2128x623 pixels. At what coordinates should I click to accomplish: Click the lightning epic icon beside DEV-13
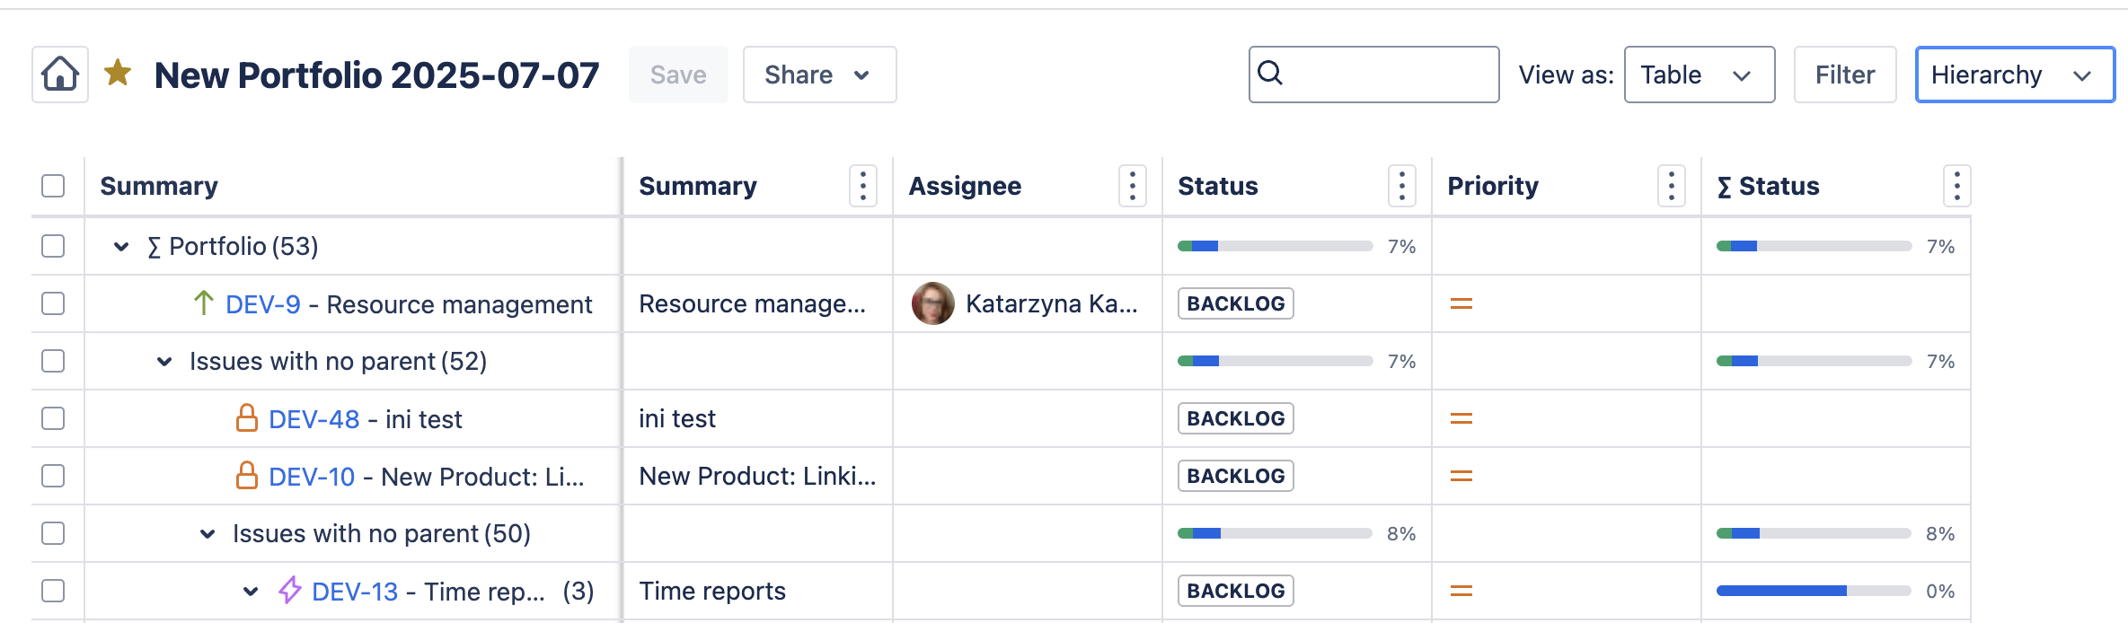(x=289, y=591)
